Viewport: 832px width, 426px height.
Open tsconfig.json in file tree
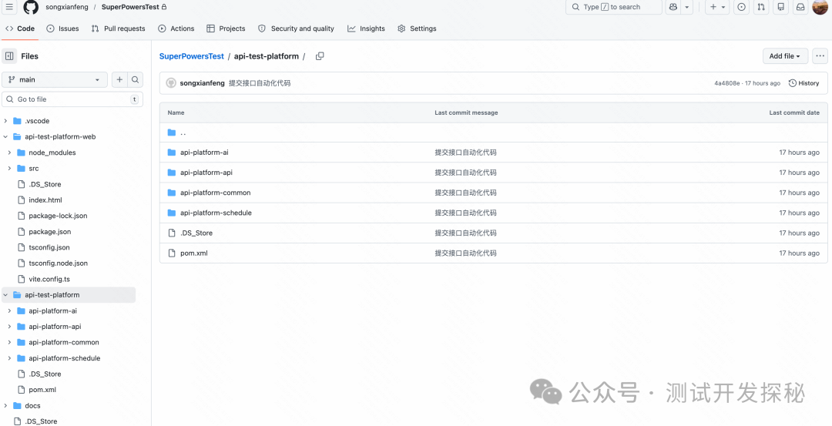(49, 247)
